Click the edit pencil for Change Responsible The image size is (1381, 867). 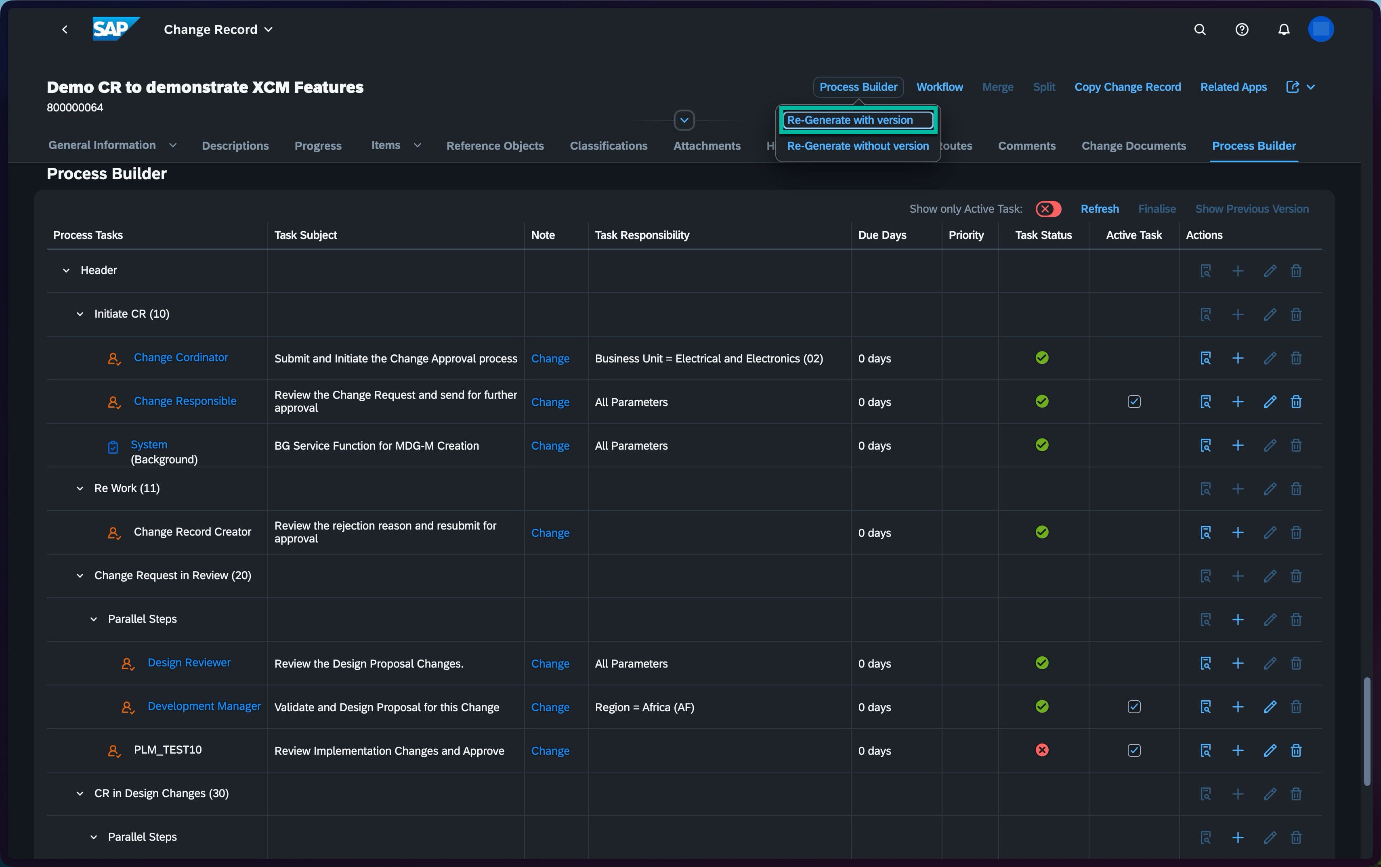click(x=1270, y=401)
